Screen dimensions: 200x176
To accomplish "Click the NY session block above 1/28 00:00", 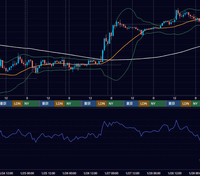I will click(x=157, y=104).
